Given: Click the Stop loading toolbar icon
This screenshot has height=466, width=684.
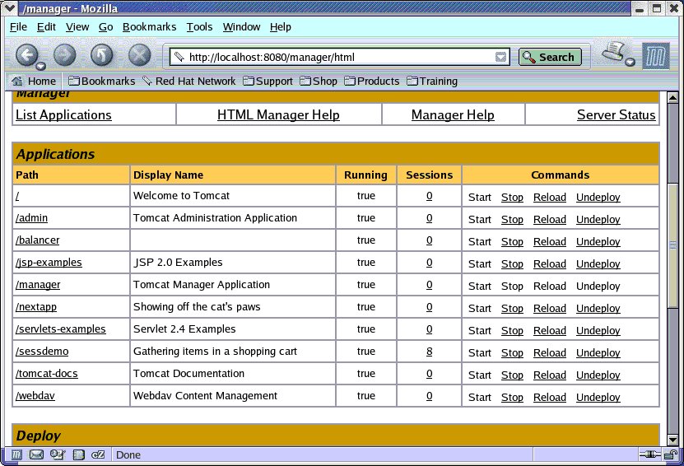Looking at the screenshot, I should [x=140, y=55].
